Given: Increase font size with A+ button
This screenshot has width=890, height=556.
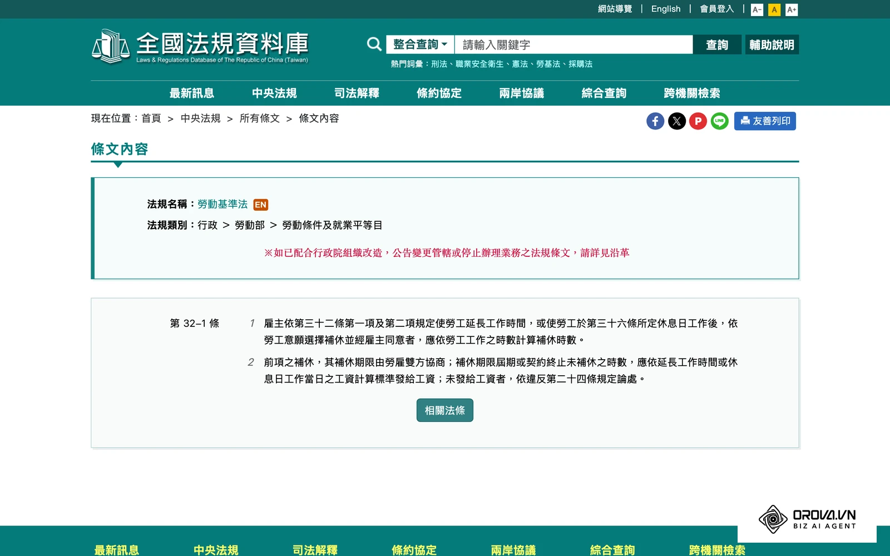Looking at the screenshot, I should 792,9.
